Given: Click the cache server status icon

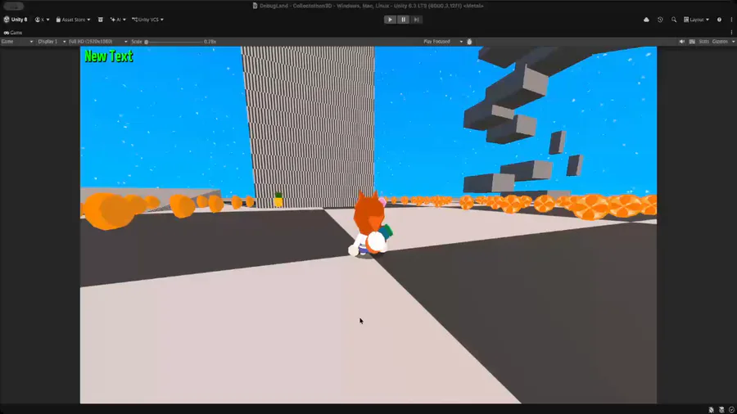Looking at the screenshot, I should coord(721,410).
